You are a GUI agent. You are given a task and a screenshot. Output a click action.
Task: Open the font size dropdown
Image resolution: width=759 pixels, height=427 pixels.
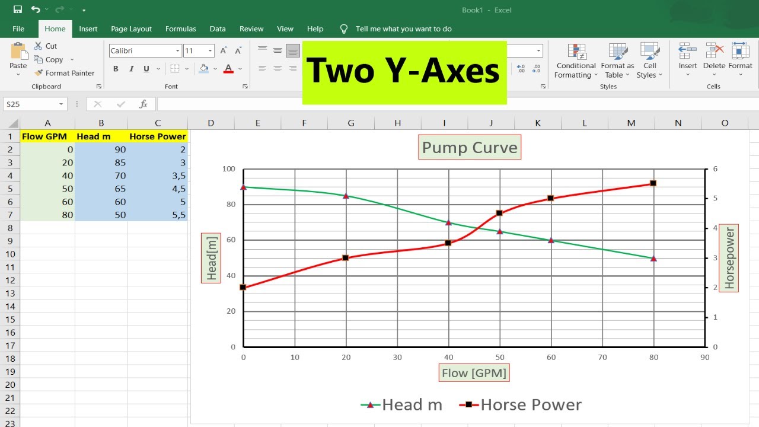coord(211,51)
